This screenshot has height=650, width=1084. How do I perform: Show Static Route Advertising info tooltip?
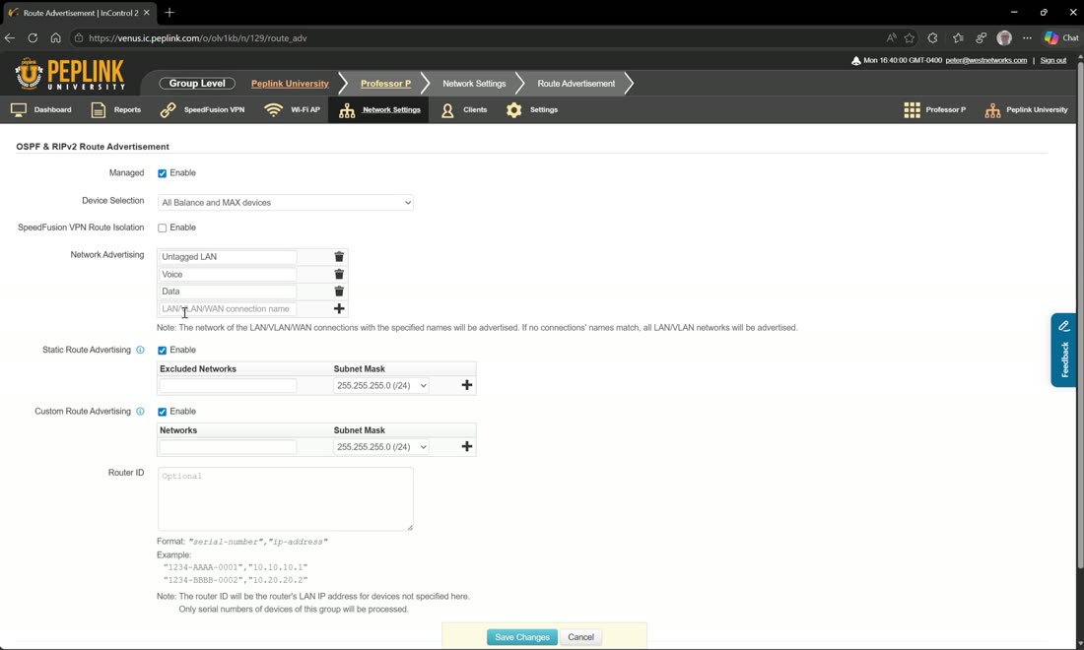click(x=140, y=350)
